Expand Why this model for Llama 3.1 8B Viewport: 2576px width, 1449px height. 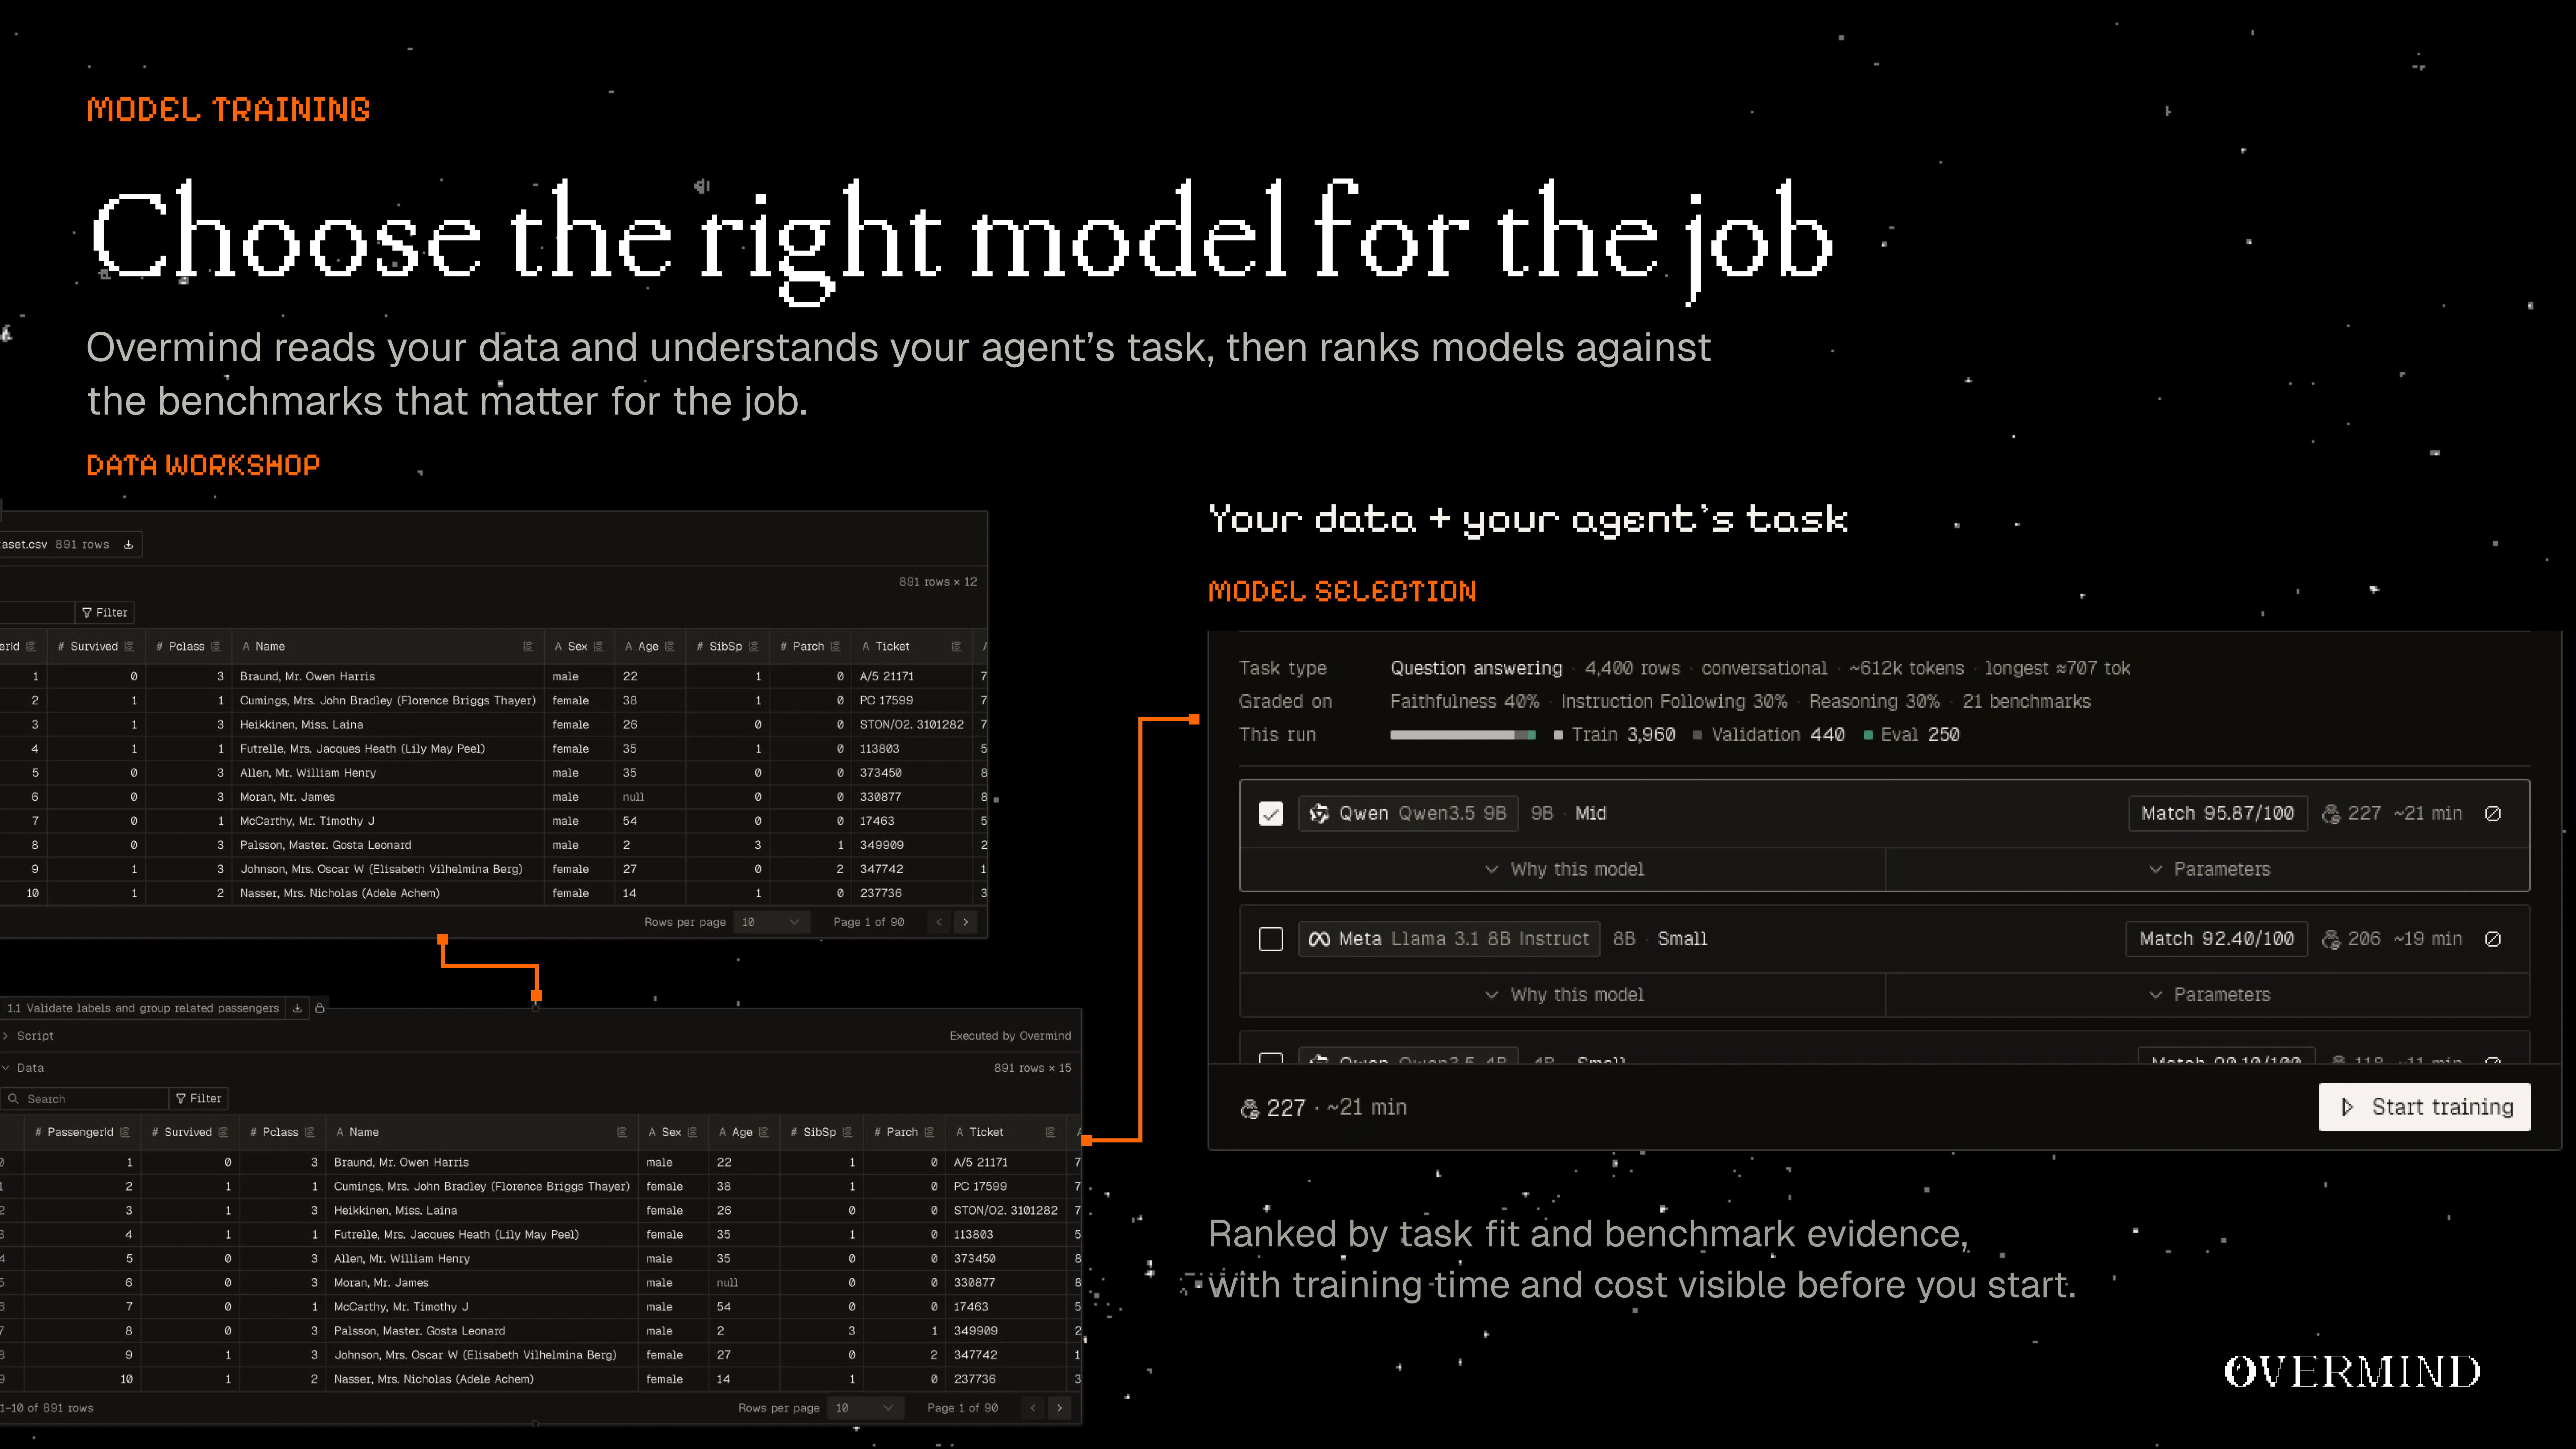coord(1563,995)
